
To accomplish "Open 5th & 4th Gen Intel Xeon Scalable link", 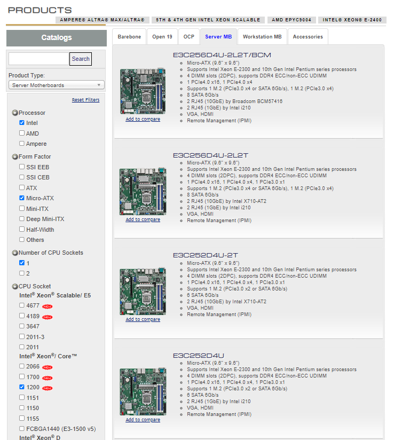I will point(208,20).
